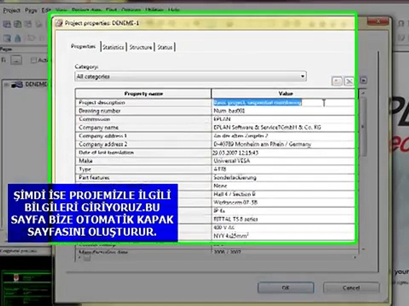Viewport: 409px width, 306px height.
Task: Click third toolbar icon in first row
Action: 28,24
